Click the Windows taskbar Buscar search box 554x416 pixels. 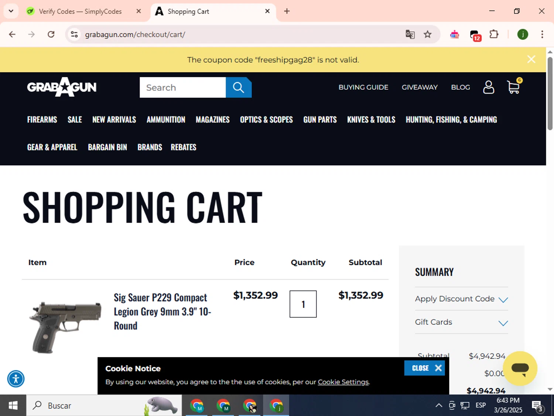(x=104, y=405)
